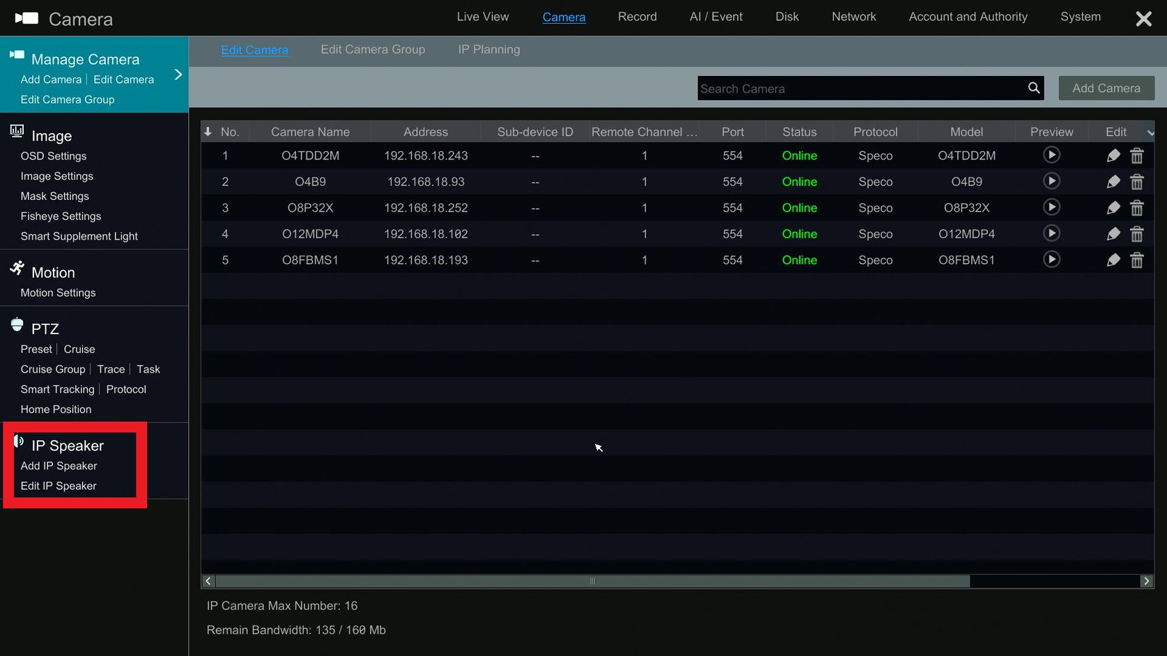Screen dimensions: 1167x656
Task: Edit camera O4B9 with pencil icon
Action: pos(1113,182)
